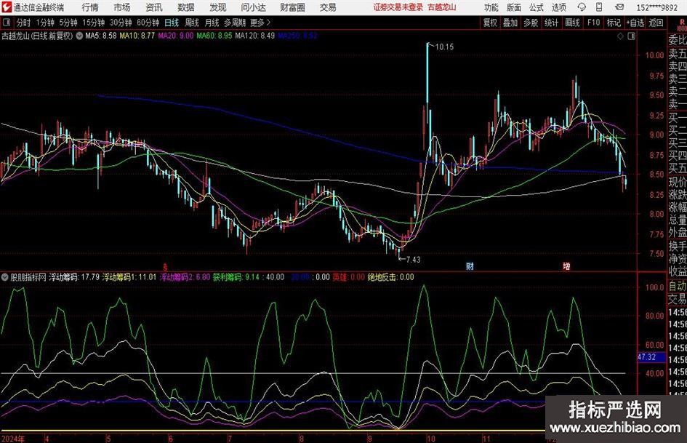Click the MA10: 8.77 label

point(137,36)
